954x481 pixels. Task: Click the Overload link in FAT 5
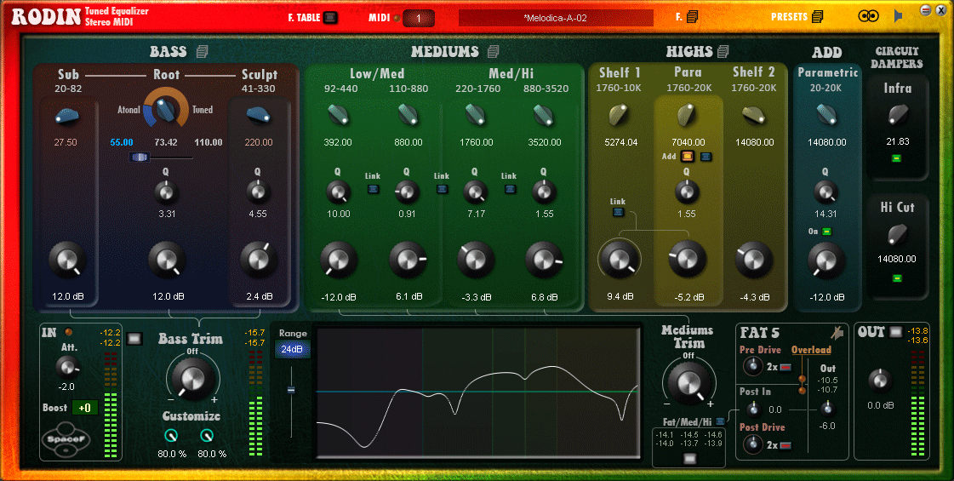pos(811,350)
